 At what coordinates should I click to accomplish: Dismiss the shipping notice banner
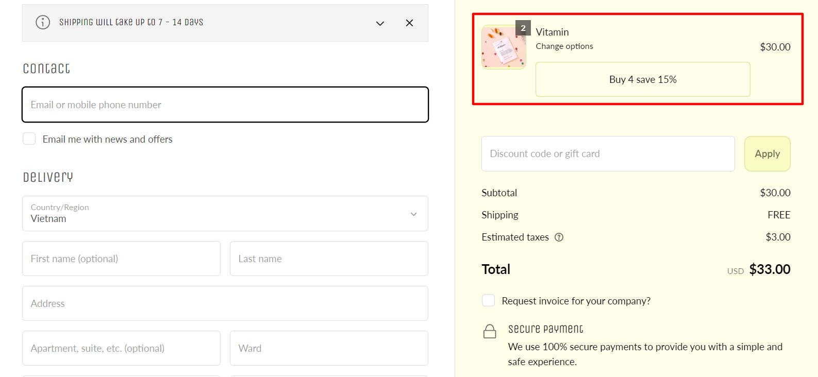(x=409, y=23)
